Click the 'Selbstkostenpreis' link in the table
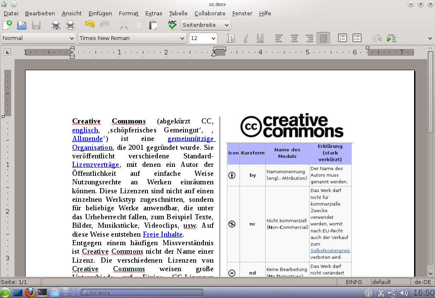Viewport: 435px width, 298px height. click(330, 251)
